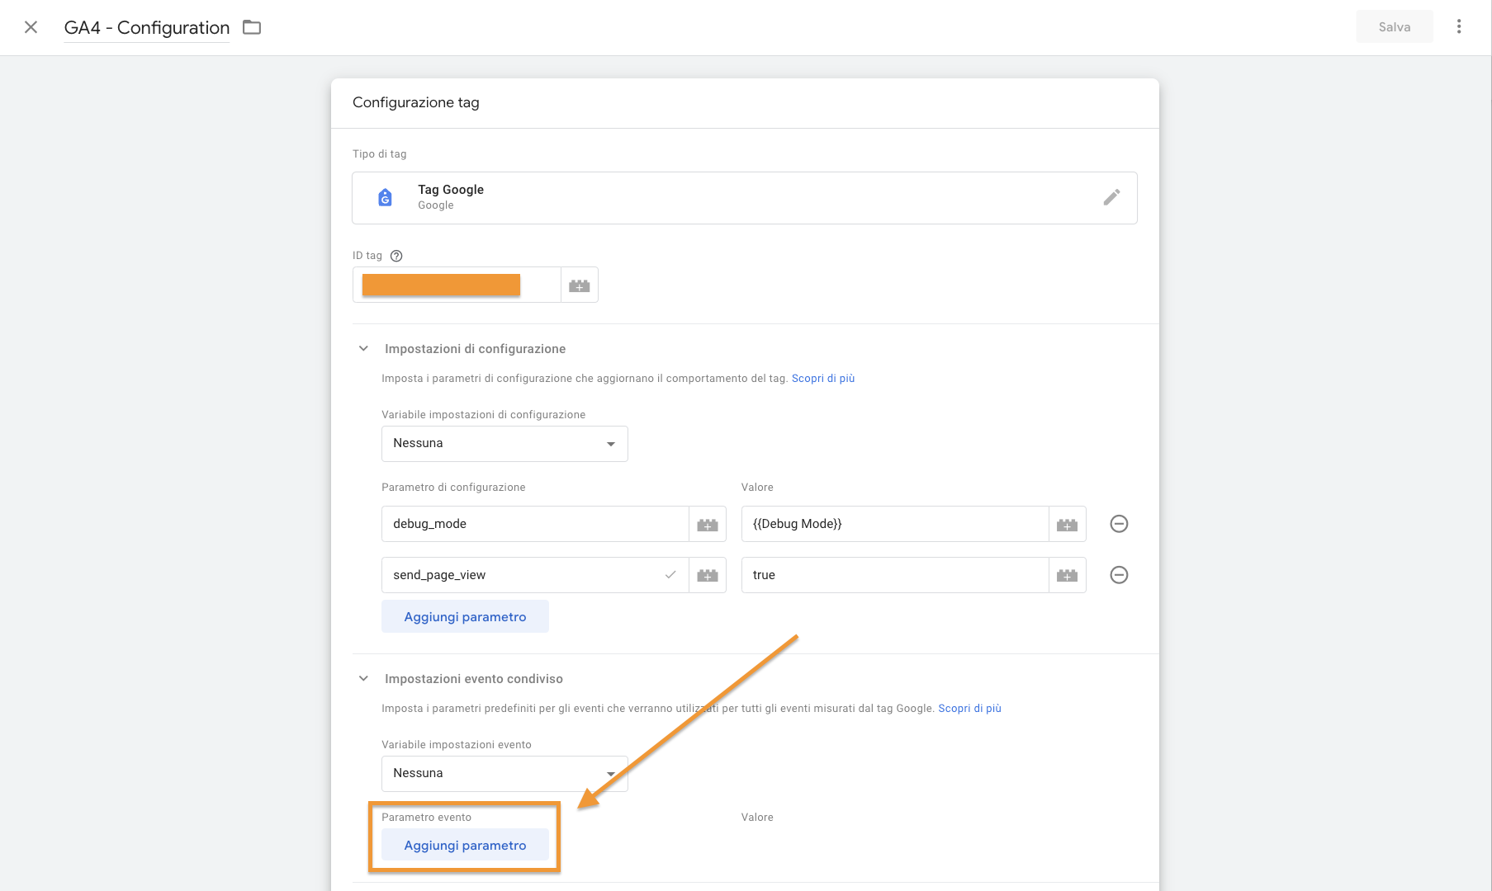Close the tag editor with the X icon
1492x891 pixels.
(x=31, y=27)
